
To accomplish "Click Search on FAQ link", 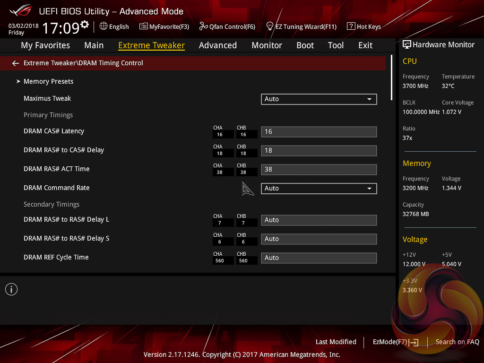I will (457, 342).
